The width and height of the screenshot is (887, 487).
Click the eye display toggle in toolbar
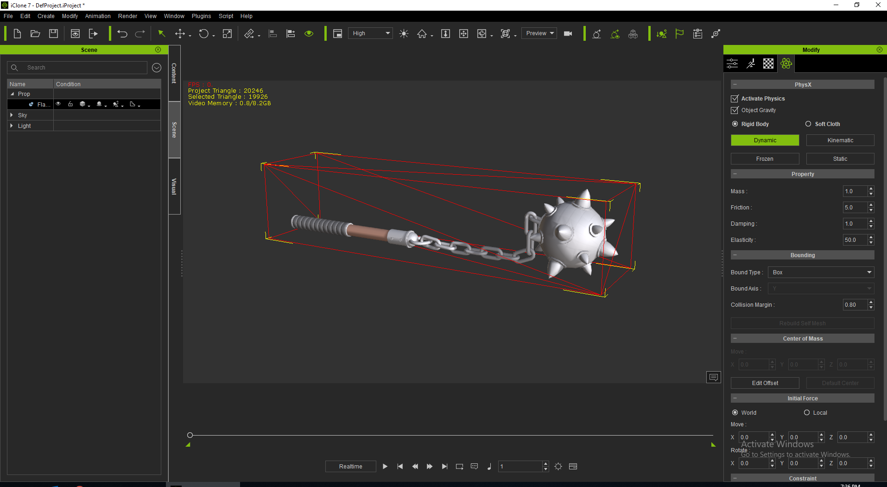point(309,33)
